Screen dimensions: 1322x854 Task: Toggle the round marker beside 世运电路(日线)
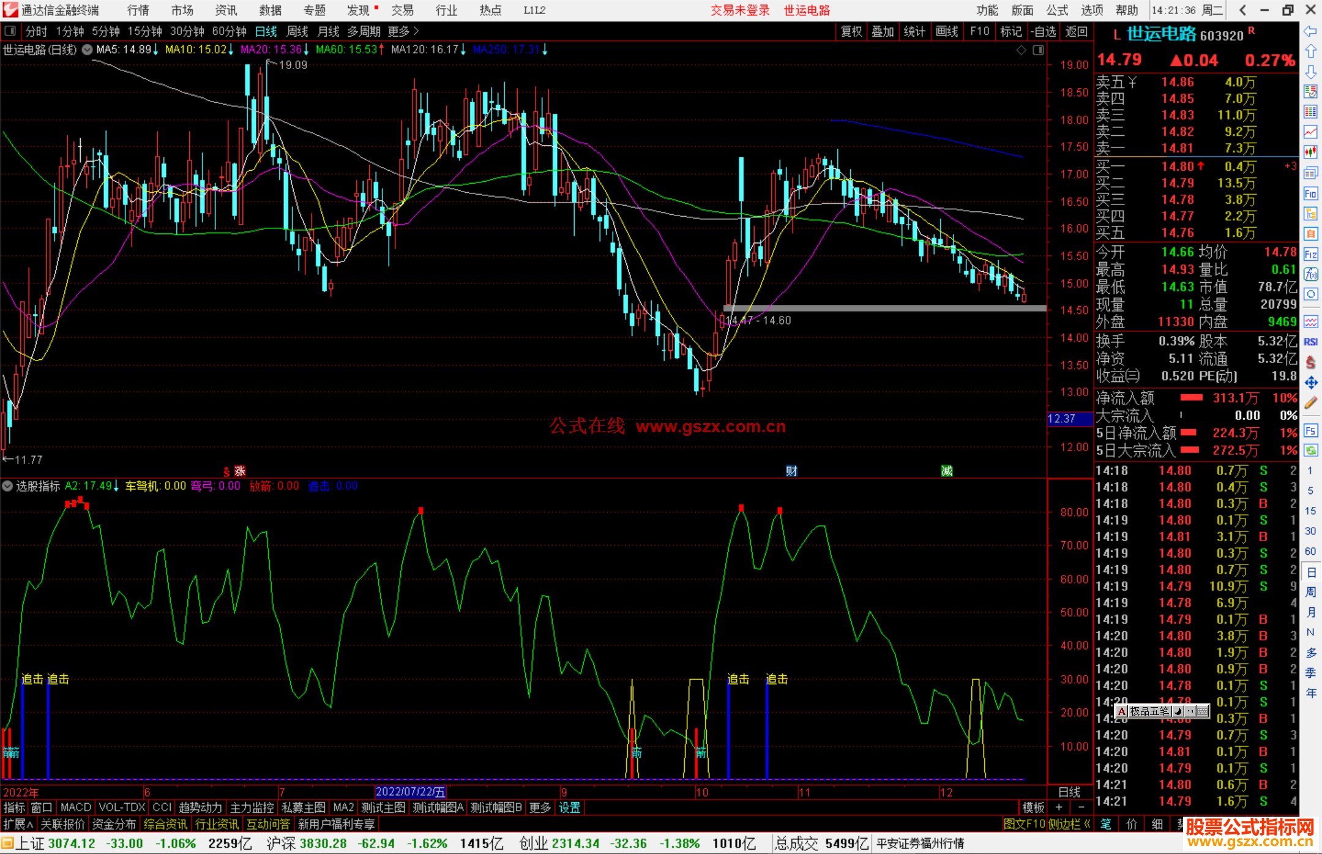[x=87, y=50]
